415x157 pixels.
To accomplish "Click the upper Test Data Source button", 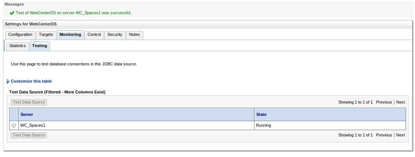I will click(x=29, y=102).
